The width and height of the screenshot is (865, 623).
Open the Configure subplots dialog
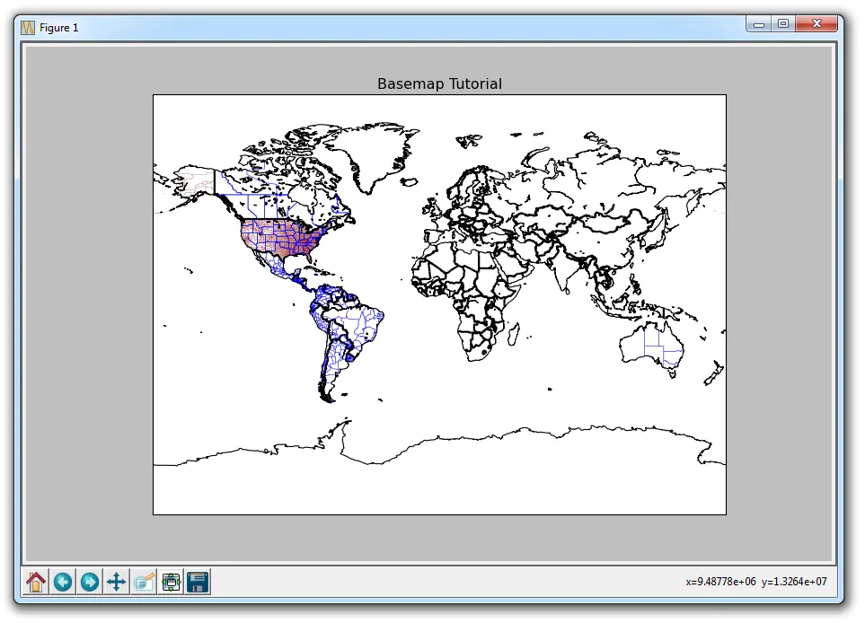coord(171,582)
